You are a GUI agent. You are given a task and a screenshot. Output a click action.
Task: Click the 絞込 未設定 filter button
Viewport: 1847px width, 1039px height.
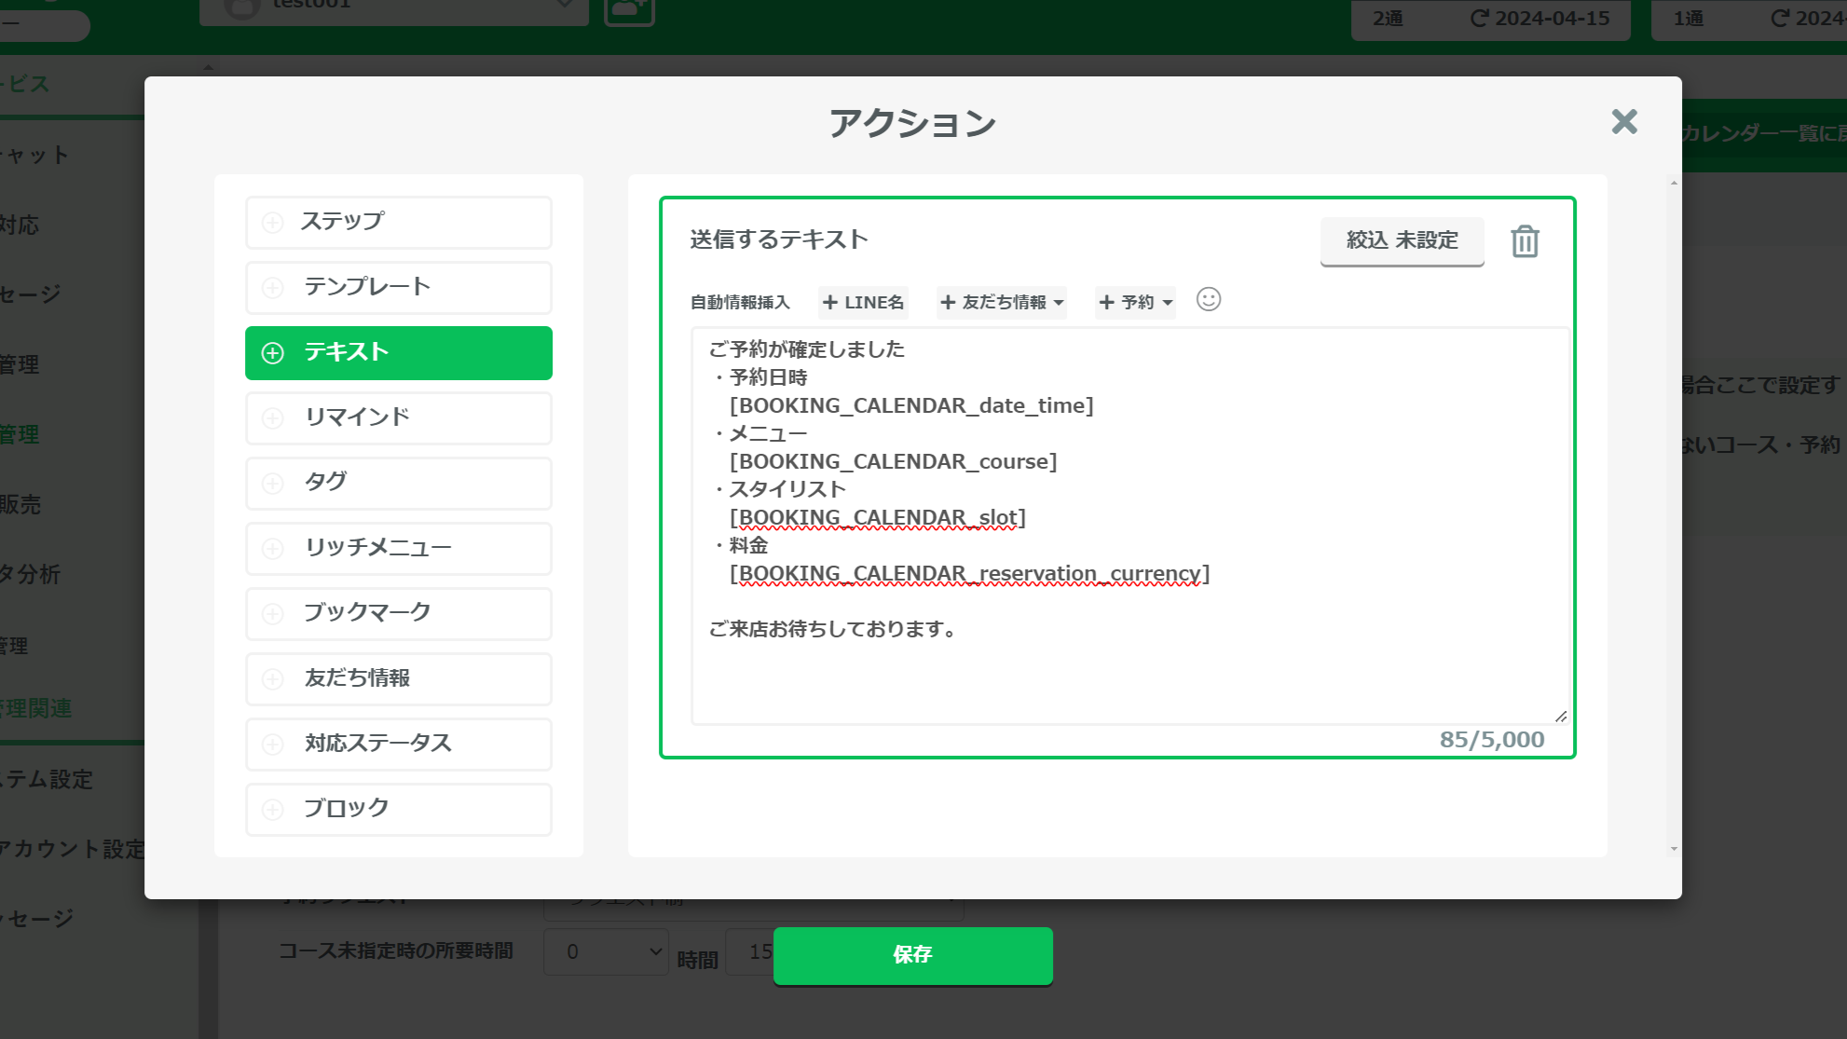(x=1402, y=240)
